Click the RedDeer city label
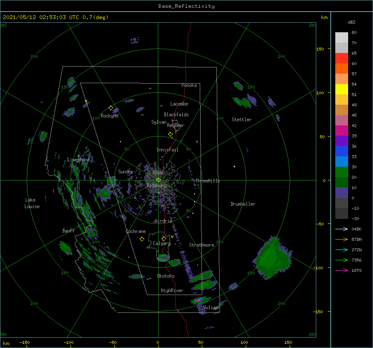Viewport: 373px width, 348px height. click(176, 125)
